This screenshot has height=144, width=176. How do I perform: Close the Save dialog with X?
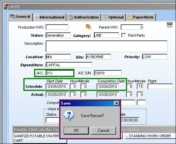coord(117,103)
